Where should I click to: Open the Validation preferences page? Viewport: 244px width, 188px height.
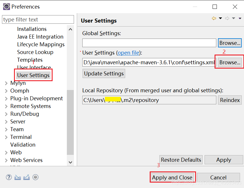23,145
